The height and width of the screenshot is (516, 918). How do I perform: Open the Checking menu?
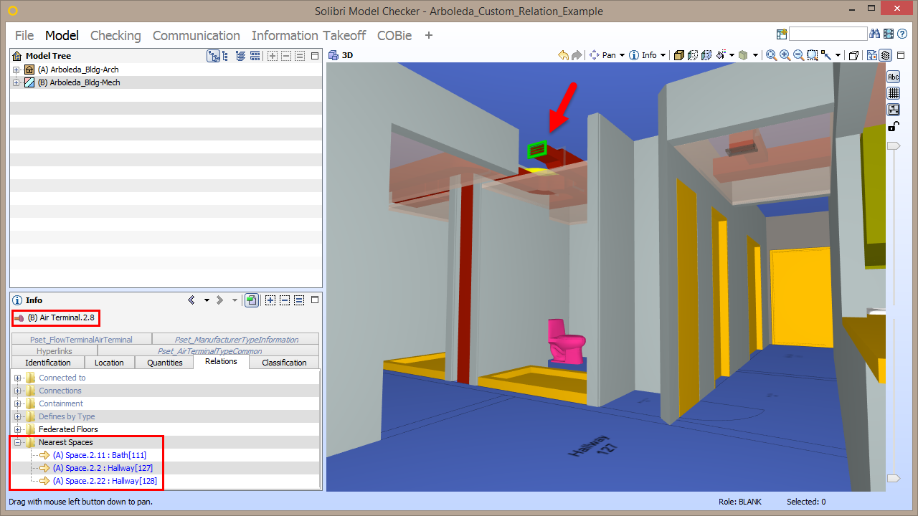[x=115, y=35]
